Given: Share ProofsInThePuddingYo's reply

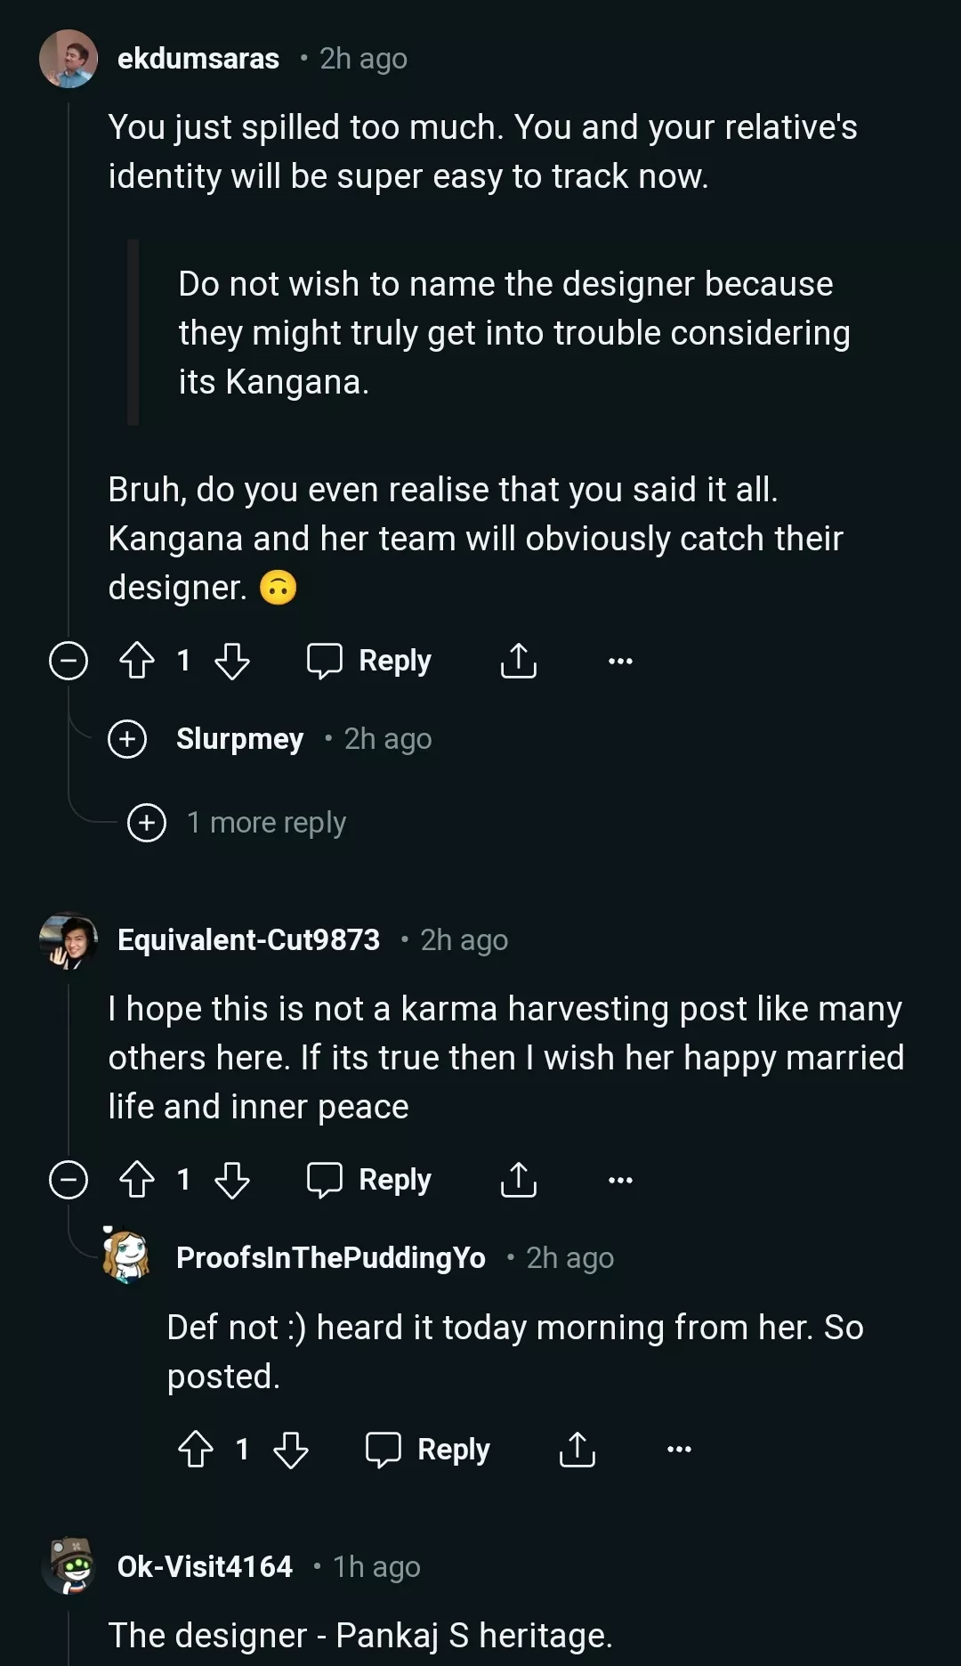Looking at the screenshot, I should pos(577,1450).
